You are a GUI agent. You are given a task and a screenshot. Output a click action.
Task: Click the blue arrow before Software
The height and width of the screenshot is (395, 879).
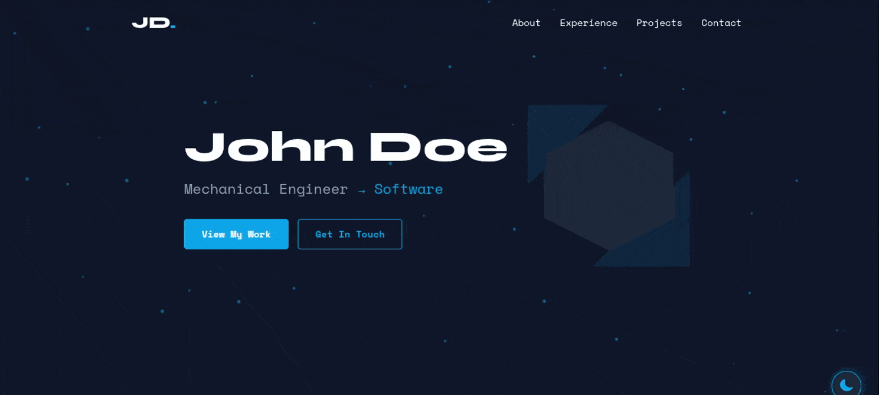point(361,190)
